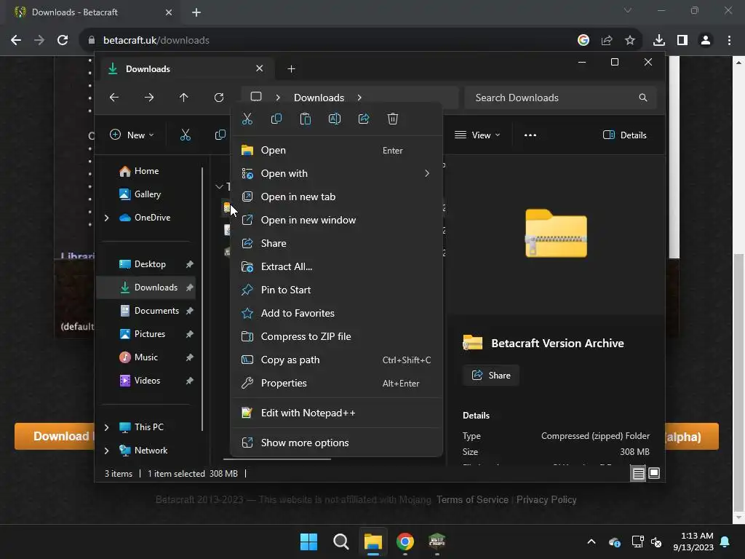Expand the This PC node
The image size is (745, 559).
tap(106, 427)
